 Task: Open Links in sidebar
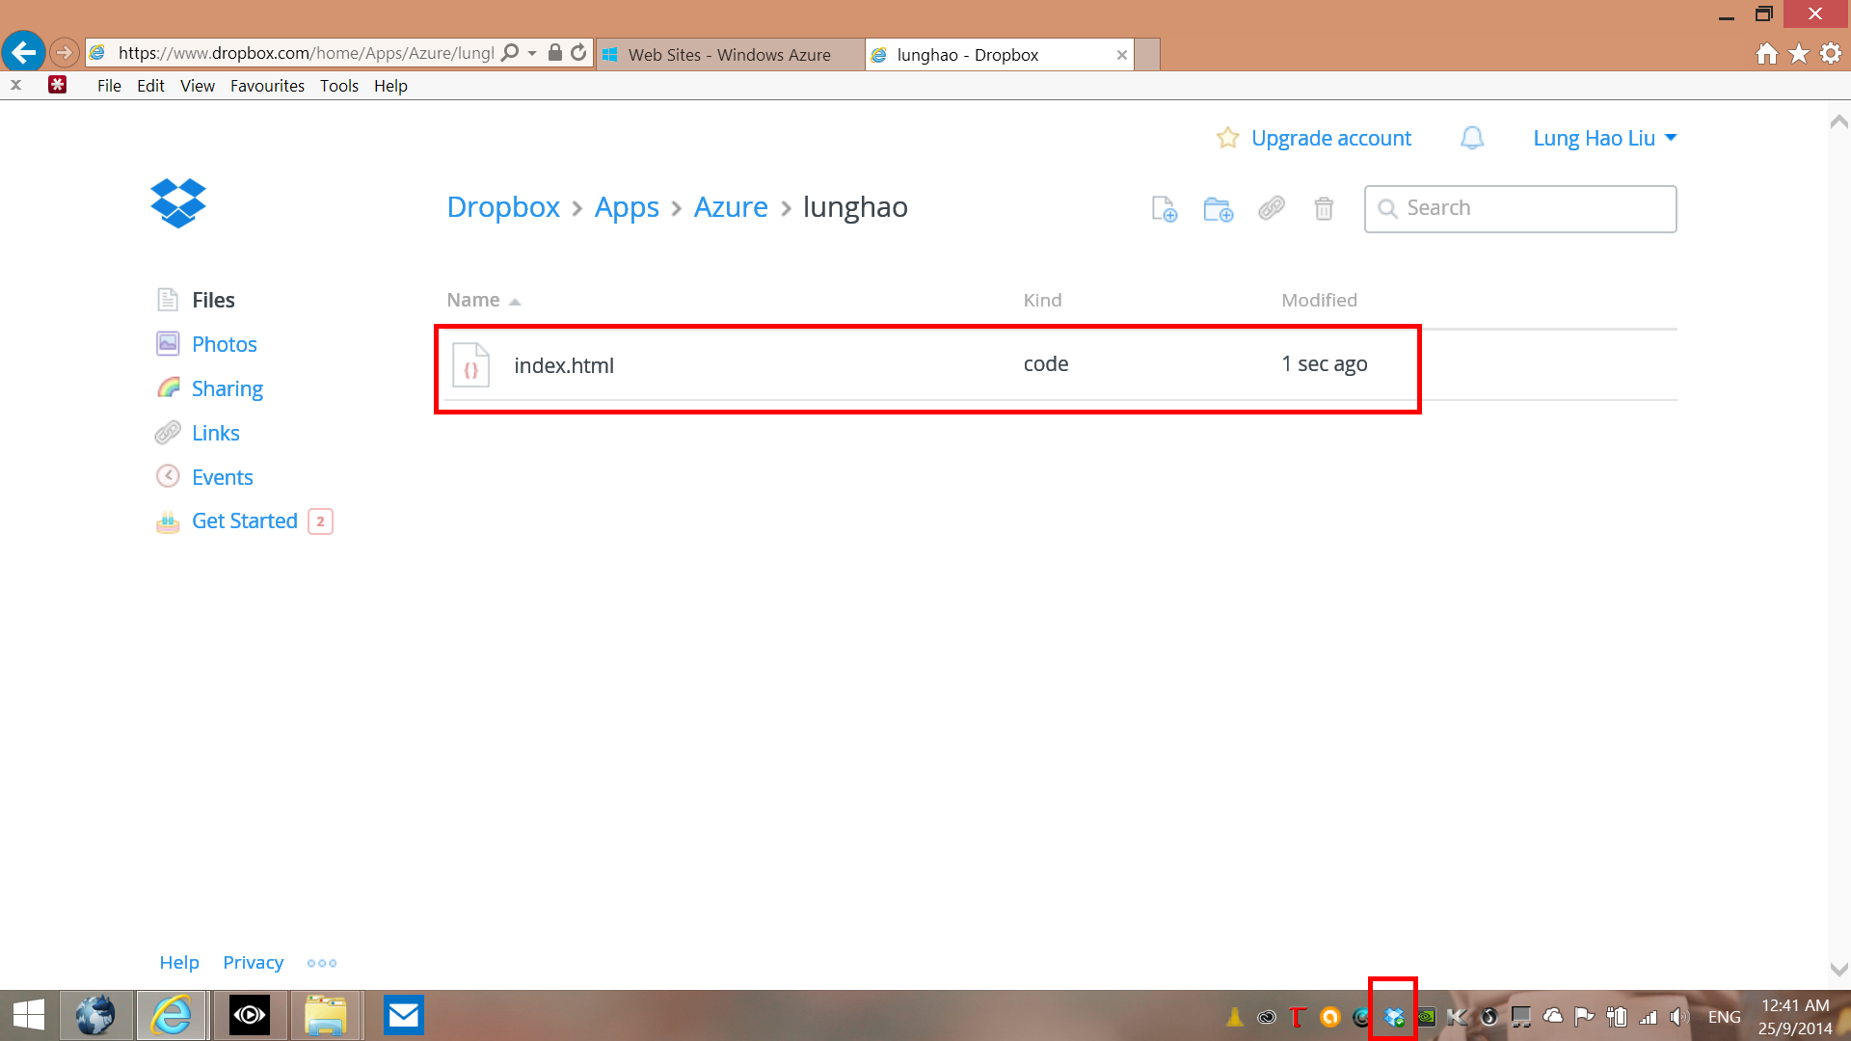coord(215,433)
